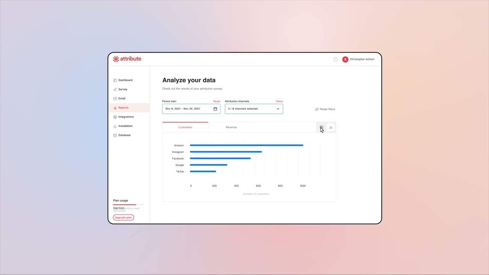Switch report view to table layout
This screenshot has width=489, height=275.
[321, 128]
